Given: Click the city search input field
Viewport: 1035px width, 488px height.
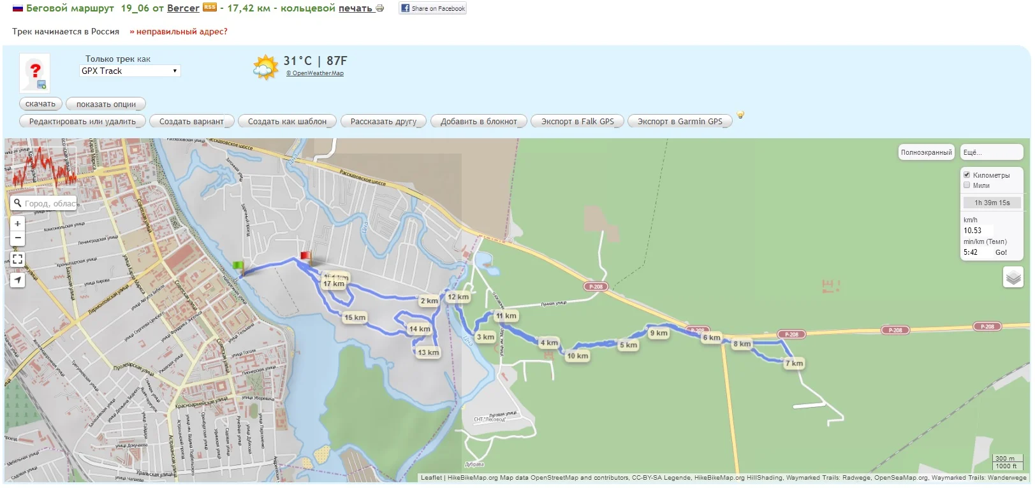Looking at the screenshot, I should [50, 203].
